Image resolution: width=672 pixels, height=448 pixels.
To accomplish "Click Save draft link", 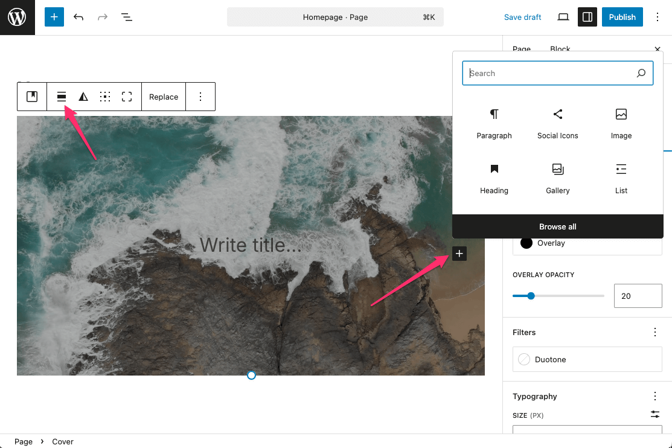I will pos(522,17).
